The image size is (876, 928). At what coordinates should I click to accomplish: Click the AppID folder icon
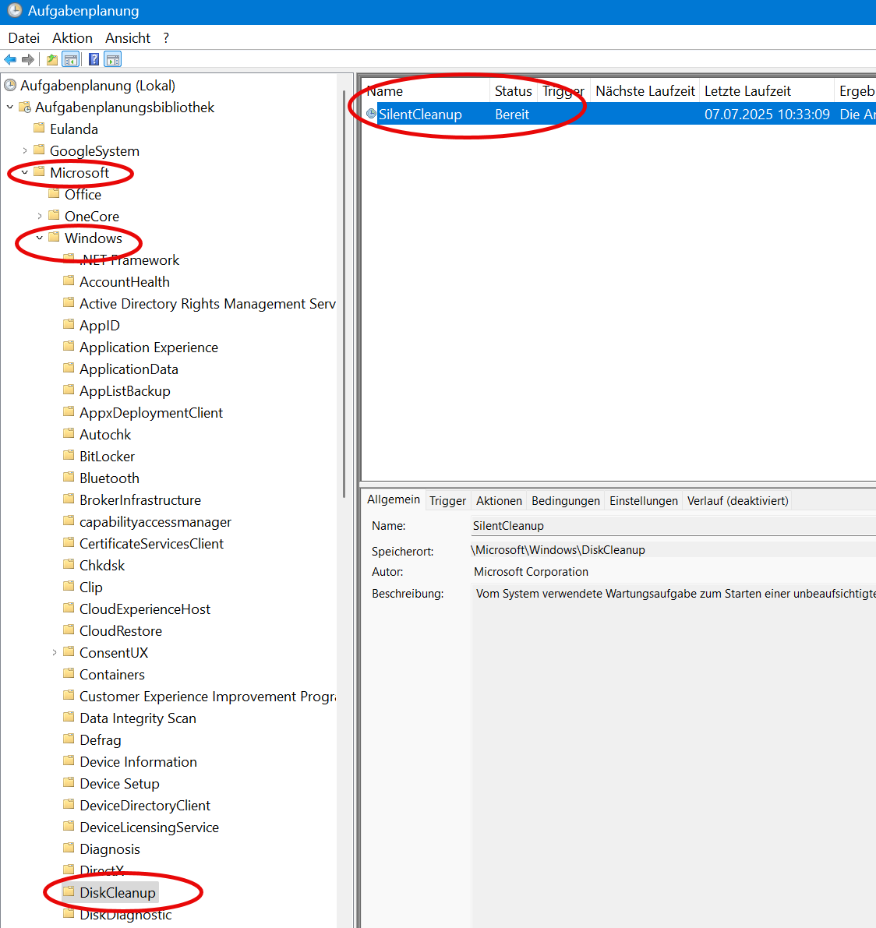point(69,324)
